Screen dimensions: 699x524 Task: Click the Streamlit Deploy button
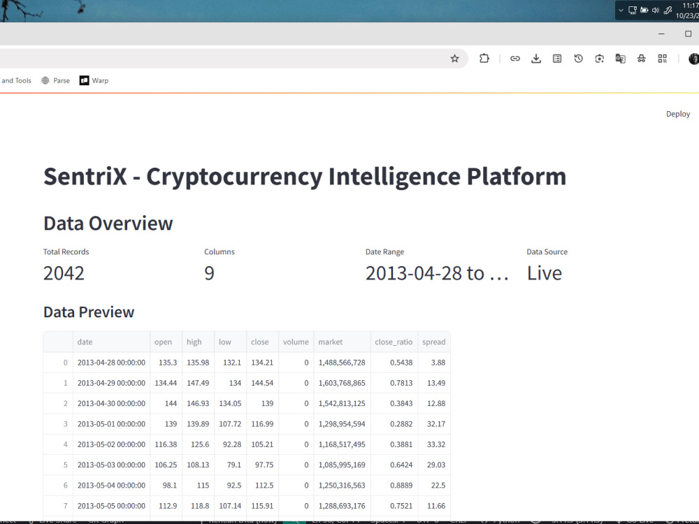pos(677,114)
